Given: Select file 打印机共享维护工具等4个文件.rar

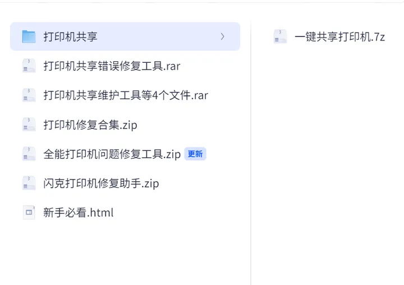Looking at the screenshot, I should pos(126,95).
